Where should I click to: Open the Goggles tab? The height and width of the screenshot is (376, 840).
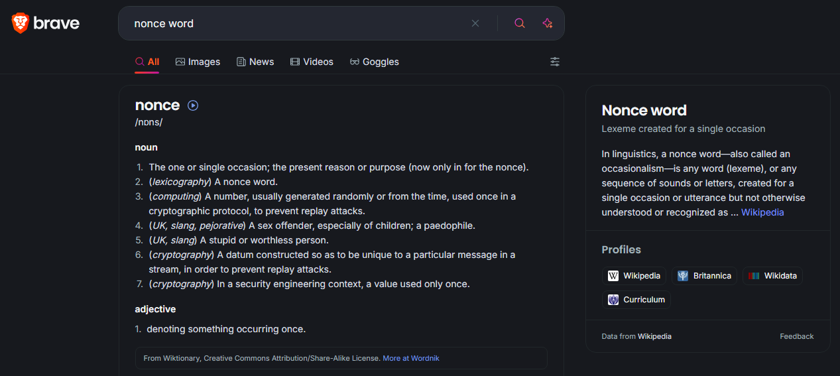tap(375, 62)
